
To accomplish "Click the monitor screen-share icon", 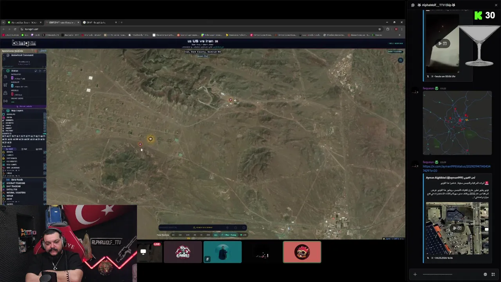I will tap(143, 252).
